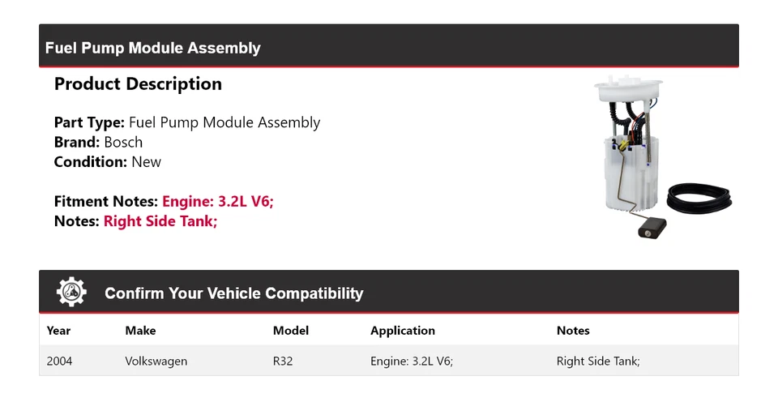Click the Model column header

pyautogui.click(x=291, y=331)
